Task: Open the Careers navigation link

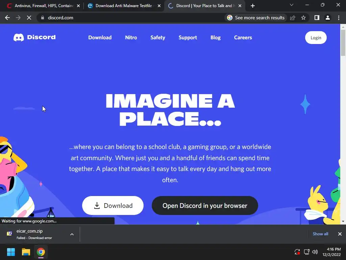Action: 243,38
